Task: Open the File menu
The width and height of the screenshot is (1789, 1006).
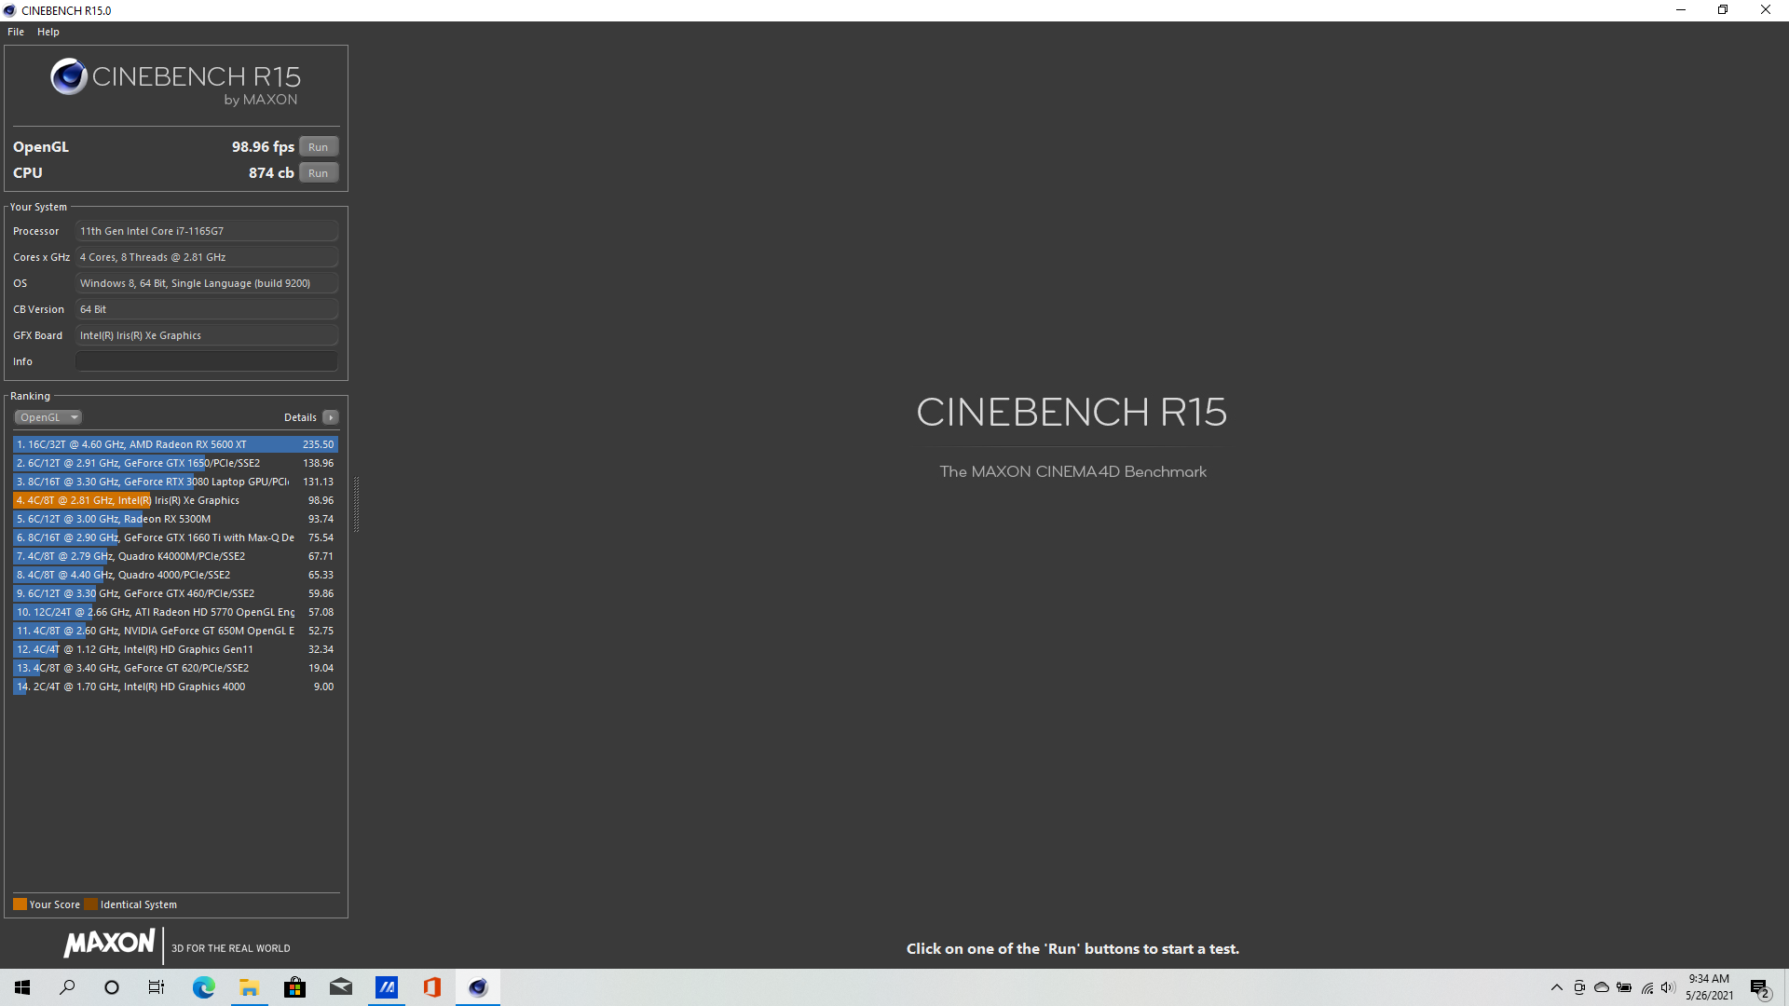Action: tap(16, 32)
